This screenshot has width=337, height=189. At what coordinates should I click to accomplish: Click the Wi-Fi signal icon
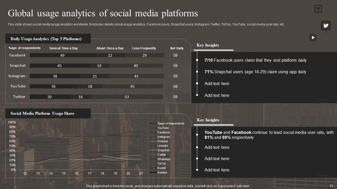click(318, 9)
